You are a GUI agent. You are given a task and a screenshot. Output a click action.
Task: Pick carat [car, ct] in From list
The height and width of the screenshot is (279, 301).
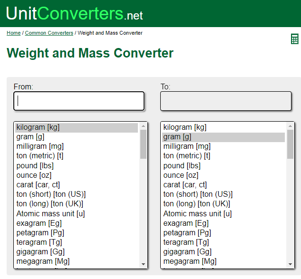[x=38, y=184]
